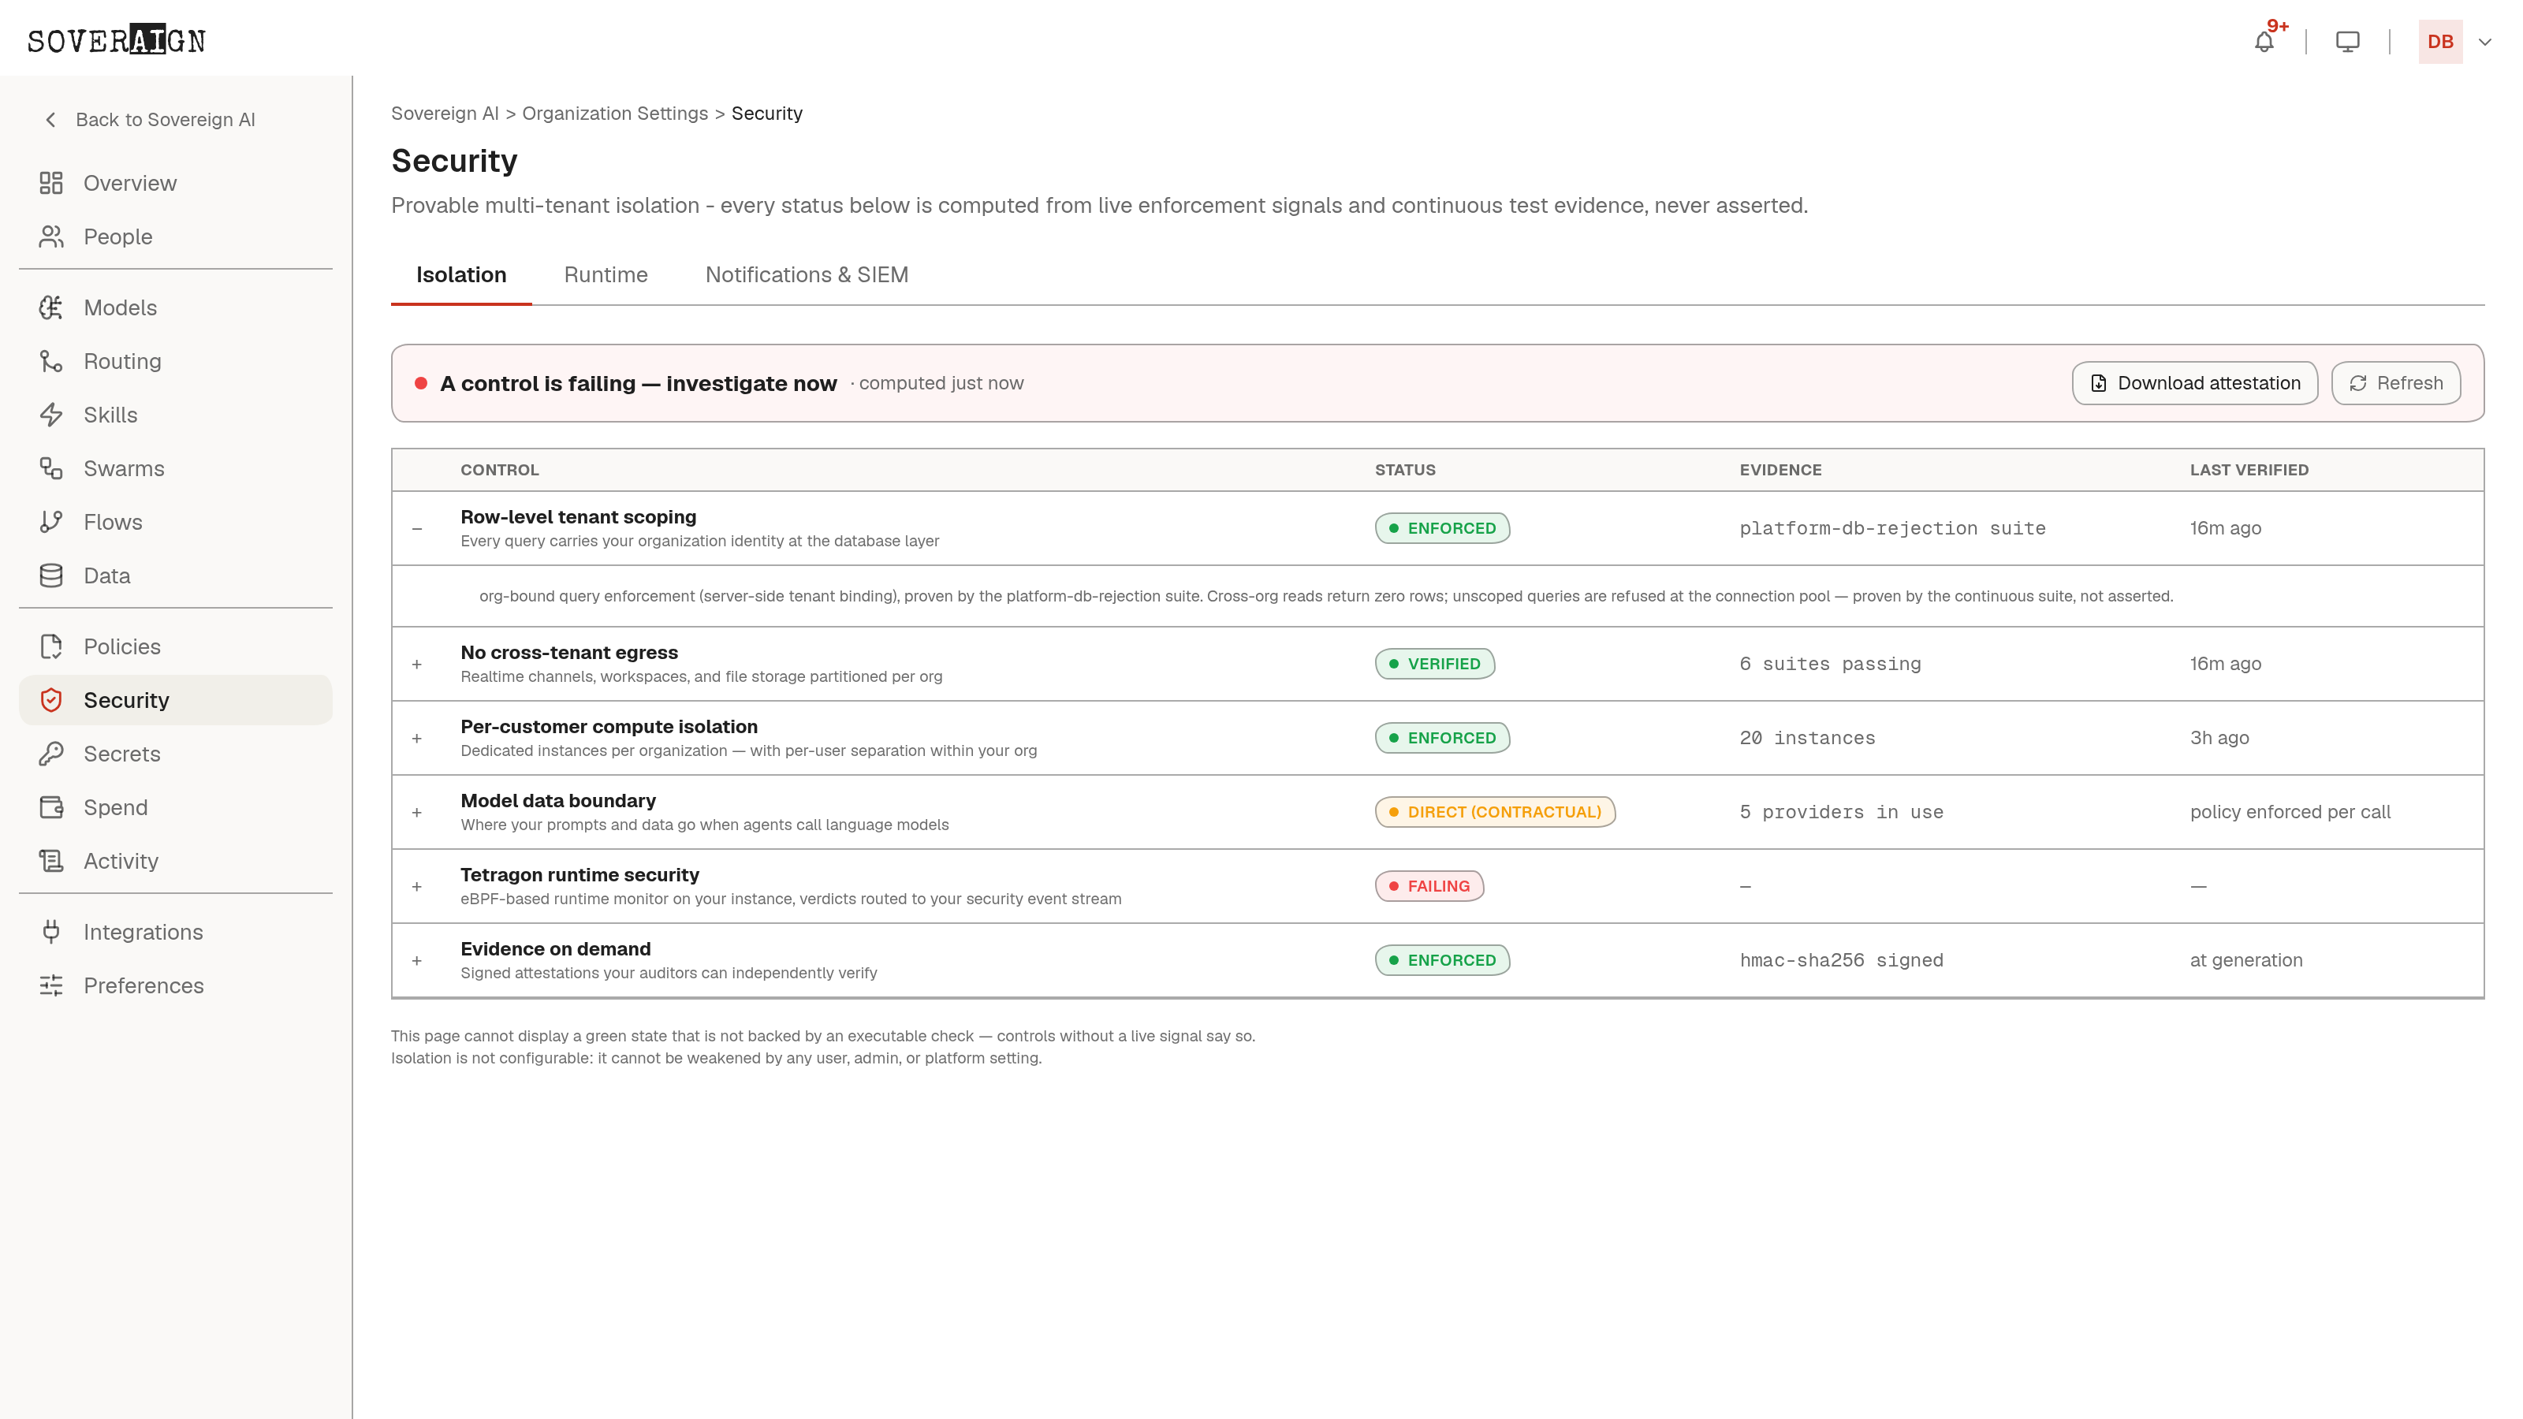
Task: Click the 'Model data boundary' control name
Action: (x=558, y=801)
